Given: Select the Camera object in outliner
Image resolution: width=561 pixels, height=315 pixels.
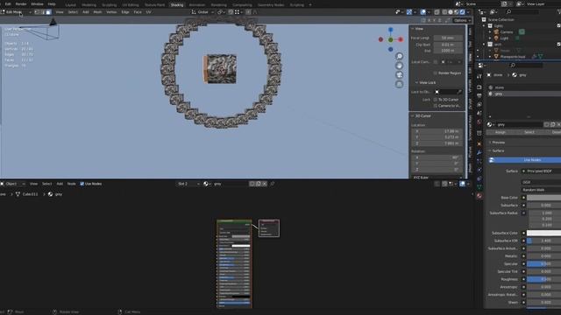Looking at the screenshot, I should pyautogui.click(x=507, y=31).
